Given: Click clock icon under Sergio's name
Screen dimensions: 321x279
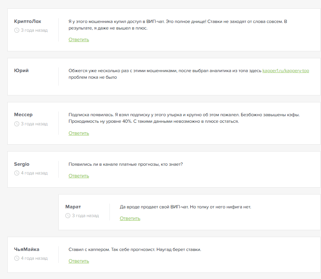Looking at the screenshot, I should (x=16, y=173).
